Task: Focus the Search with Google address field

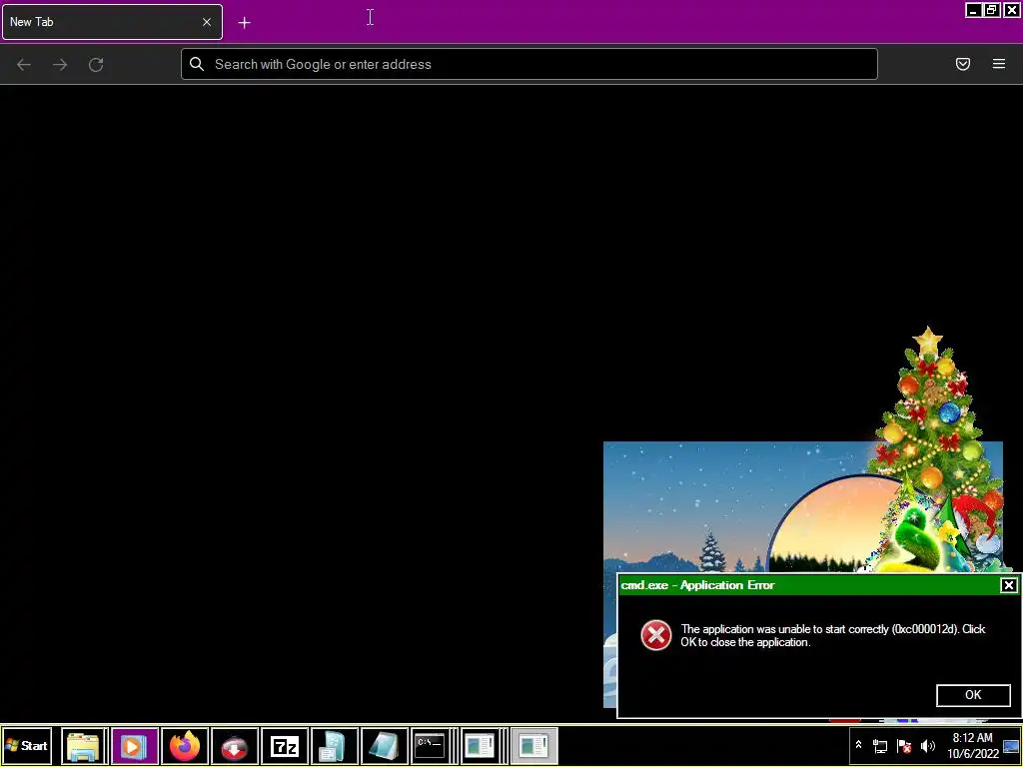Action: pos(529,64)
